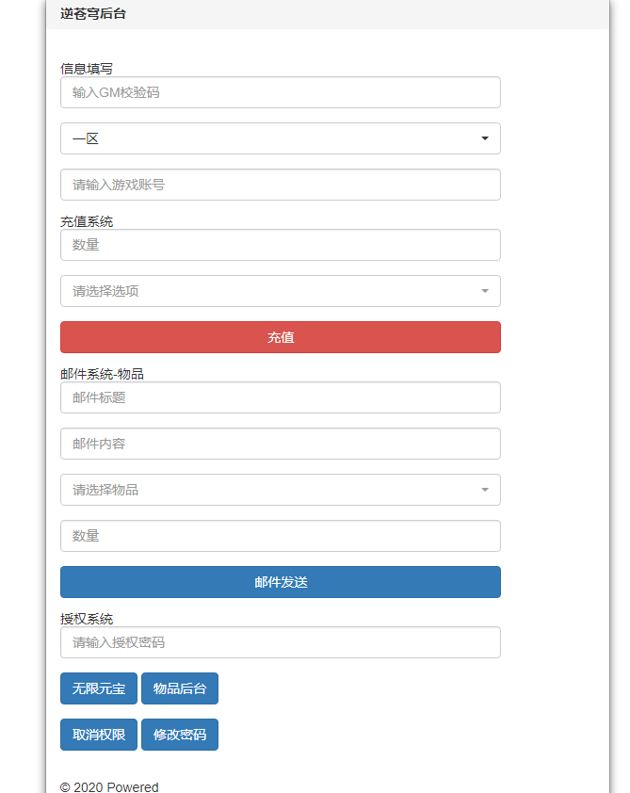Screen dimensions: 630x793
Task: Click the 数量 field below 请选择物品
Action: 280,536
